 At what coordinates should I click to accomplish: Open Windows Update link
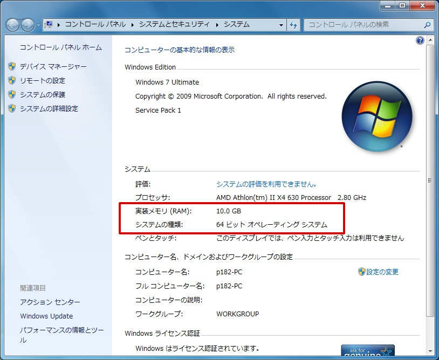pyautogui.click(x=46, y=316)
